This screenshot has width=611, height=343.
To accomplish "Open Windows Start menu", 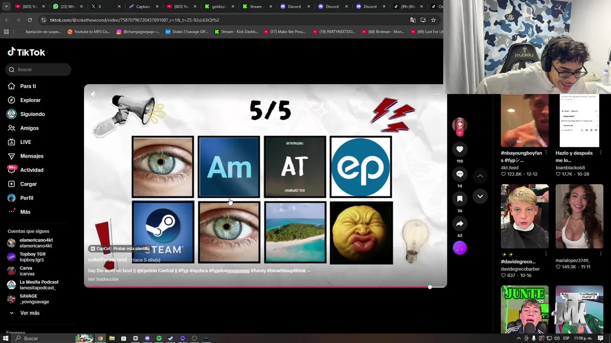I will 6,338.
